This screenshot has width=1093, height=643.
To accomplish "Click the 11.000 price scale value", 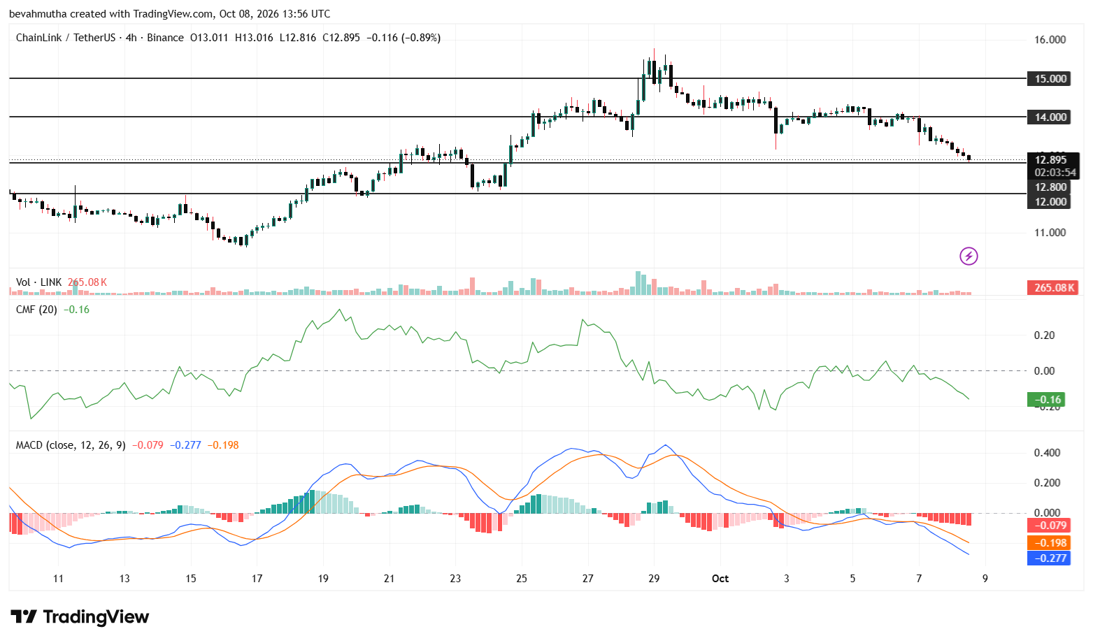I will (1050, 233).
